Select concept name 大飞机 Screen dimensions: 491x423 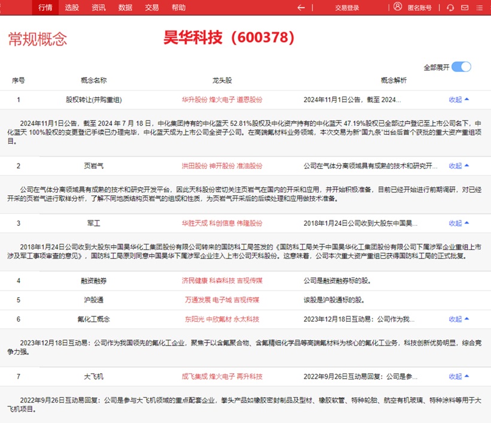point(93,376)
